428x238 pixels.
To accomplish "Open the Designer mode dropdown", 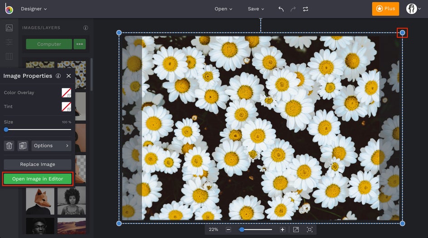I will (x=34, y=9).
